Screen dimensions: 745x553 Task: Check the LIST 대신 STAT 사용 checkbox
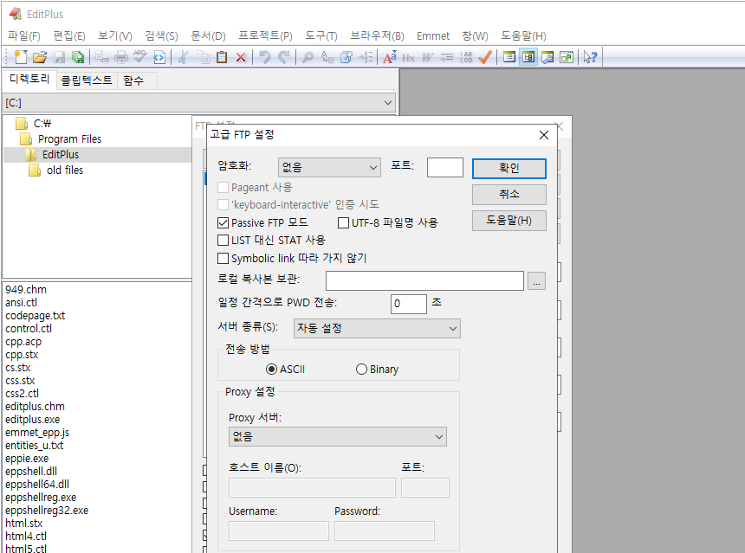tap(223, 241)
